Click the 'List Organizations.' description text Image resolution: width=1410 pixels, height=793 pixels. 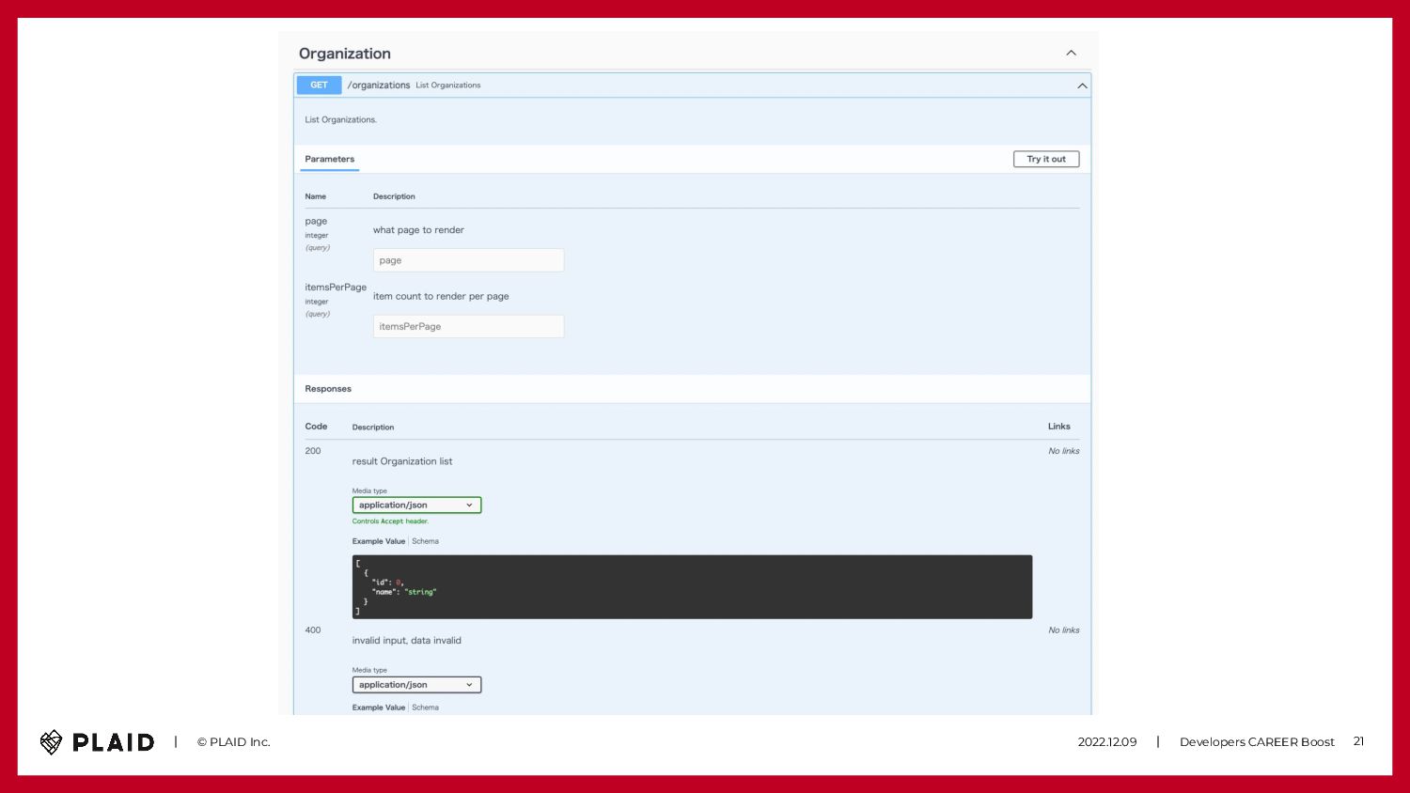tap(340, 119)
